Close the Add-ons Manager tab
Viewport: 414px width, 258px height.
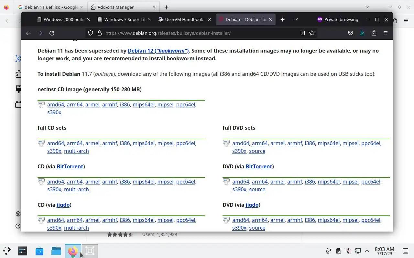tap(154, 7)
